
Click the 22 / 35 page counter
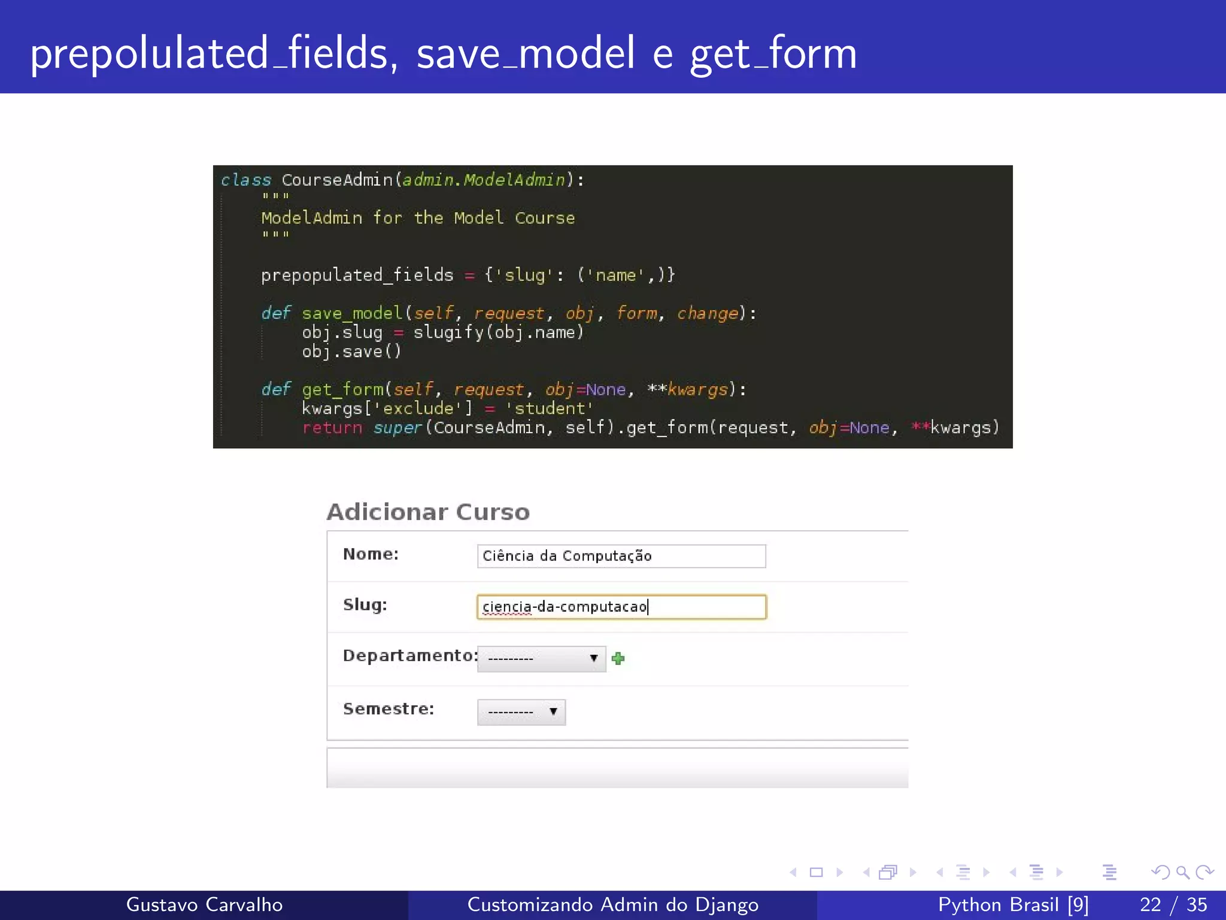tap(1173, 904)
